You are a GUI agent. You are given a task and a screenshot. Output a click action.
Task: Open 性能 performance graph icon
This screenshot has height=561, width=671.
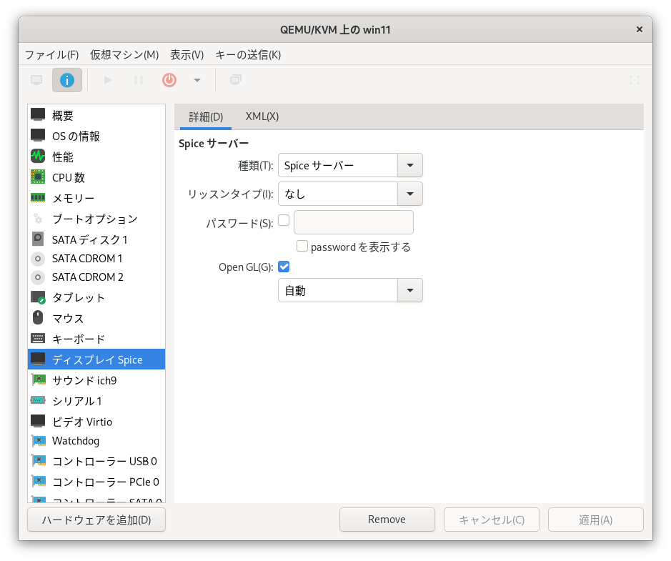point(38,157)
